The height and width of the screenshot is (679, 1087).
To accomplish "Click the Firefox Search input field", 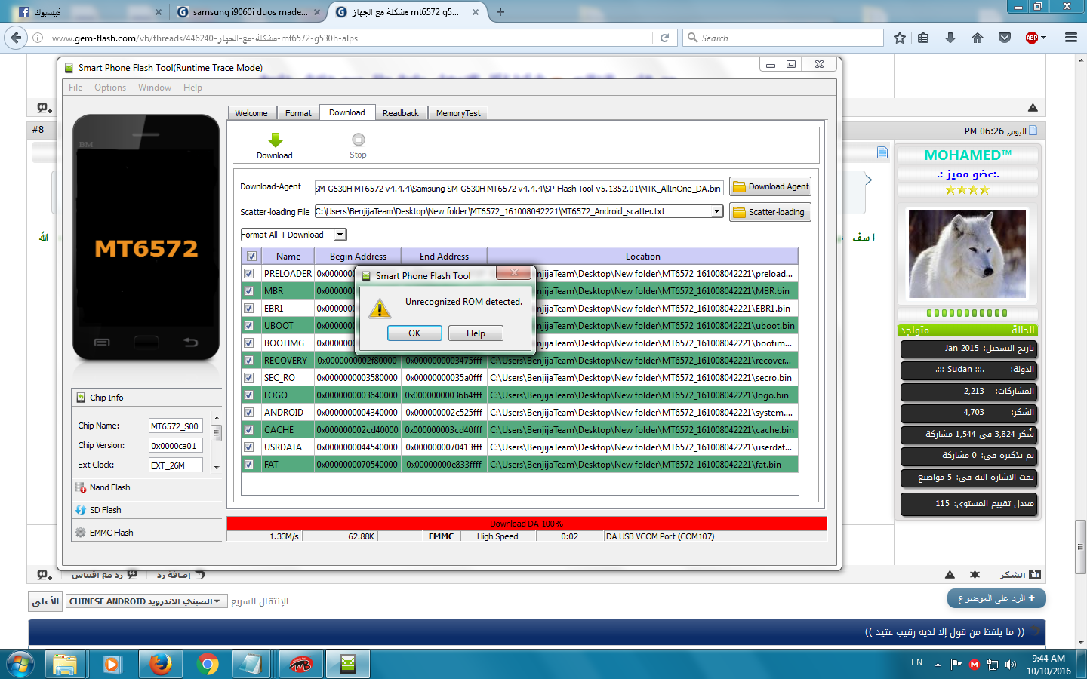I will click(783, 38).
